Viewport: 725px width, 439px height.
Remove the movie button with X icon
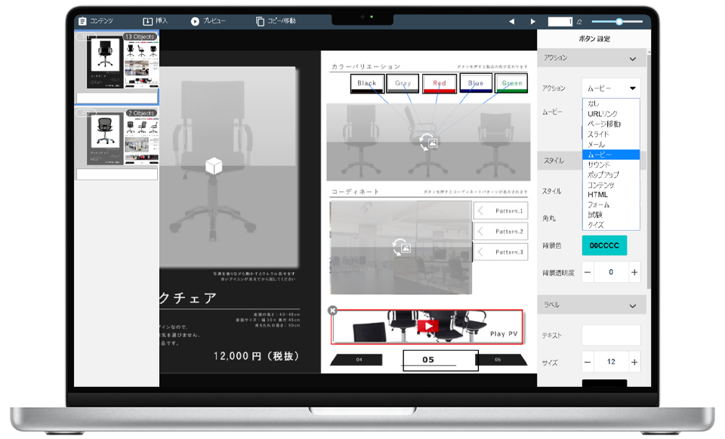point(332,310)
